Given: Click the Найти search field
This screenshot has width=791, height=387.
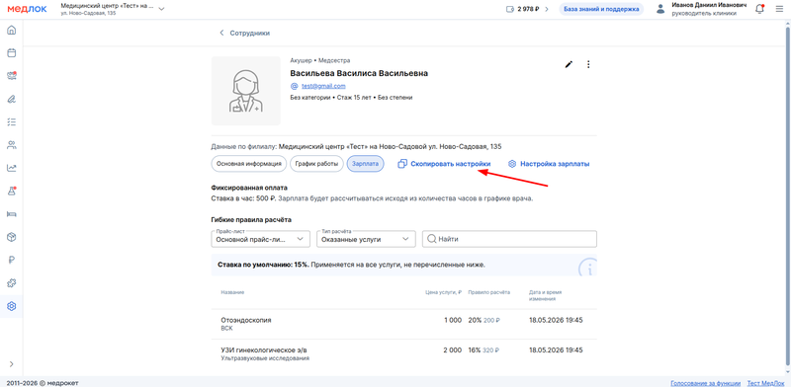Looking at the screenshot, I should pyautogui.click(x=509, y=239).
